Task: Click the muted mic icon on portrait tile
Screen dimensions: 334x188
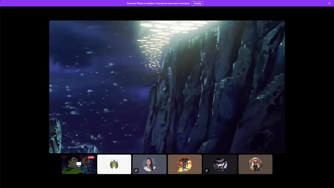Action: pyautogui.click(x=136, y=171)
